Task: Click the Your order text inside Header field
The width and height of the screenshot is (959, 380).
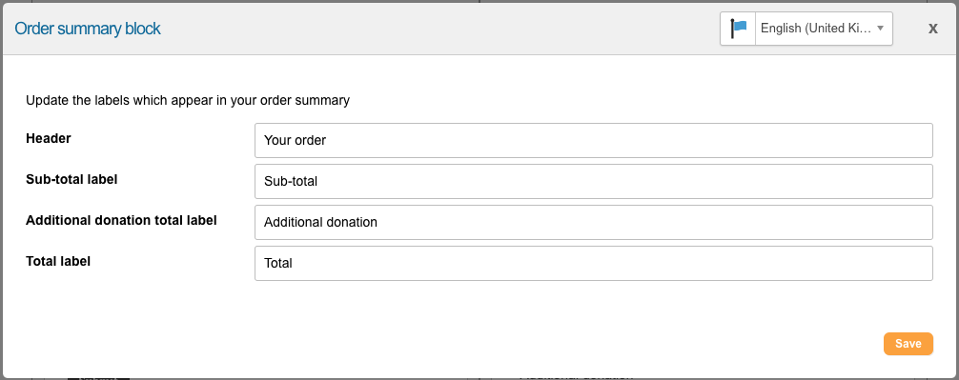Action: point(295,141)
